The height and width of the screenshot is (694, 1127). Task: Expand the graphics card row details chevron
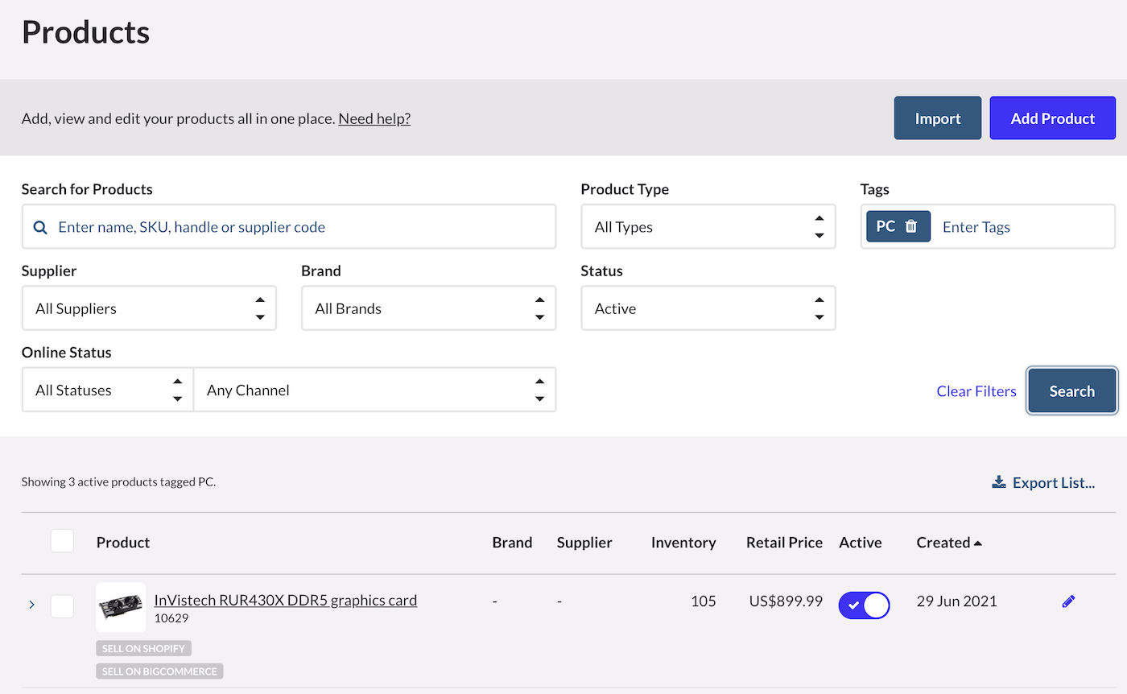tap(31, 603)
